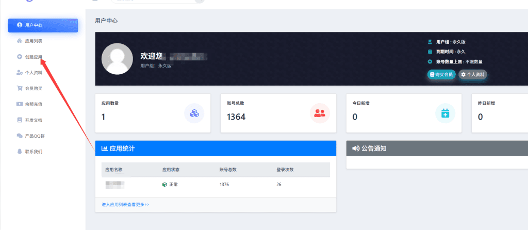This screenshot has width=528, height=230.
Task: Select the 账号总数 column header
Action: (x=228, y=170)
